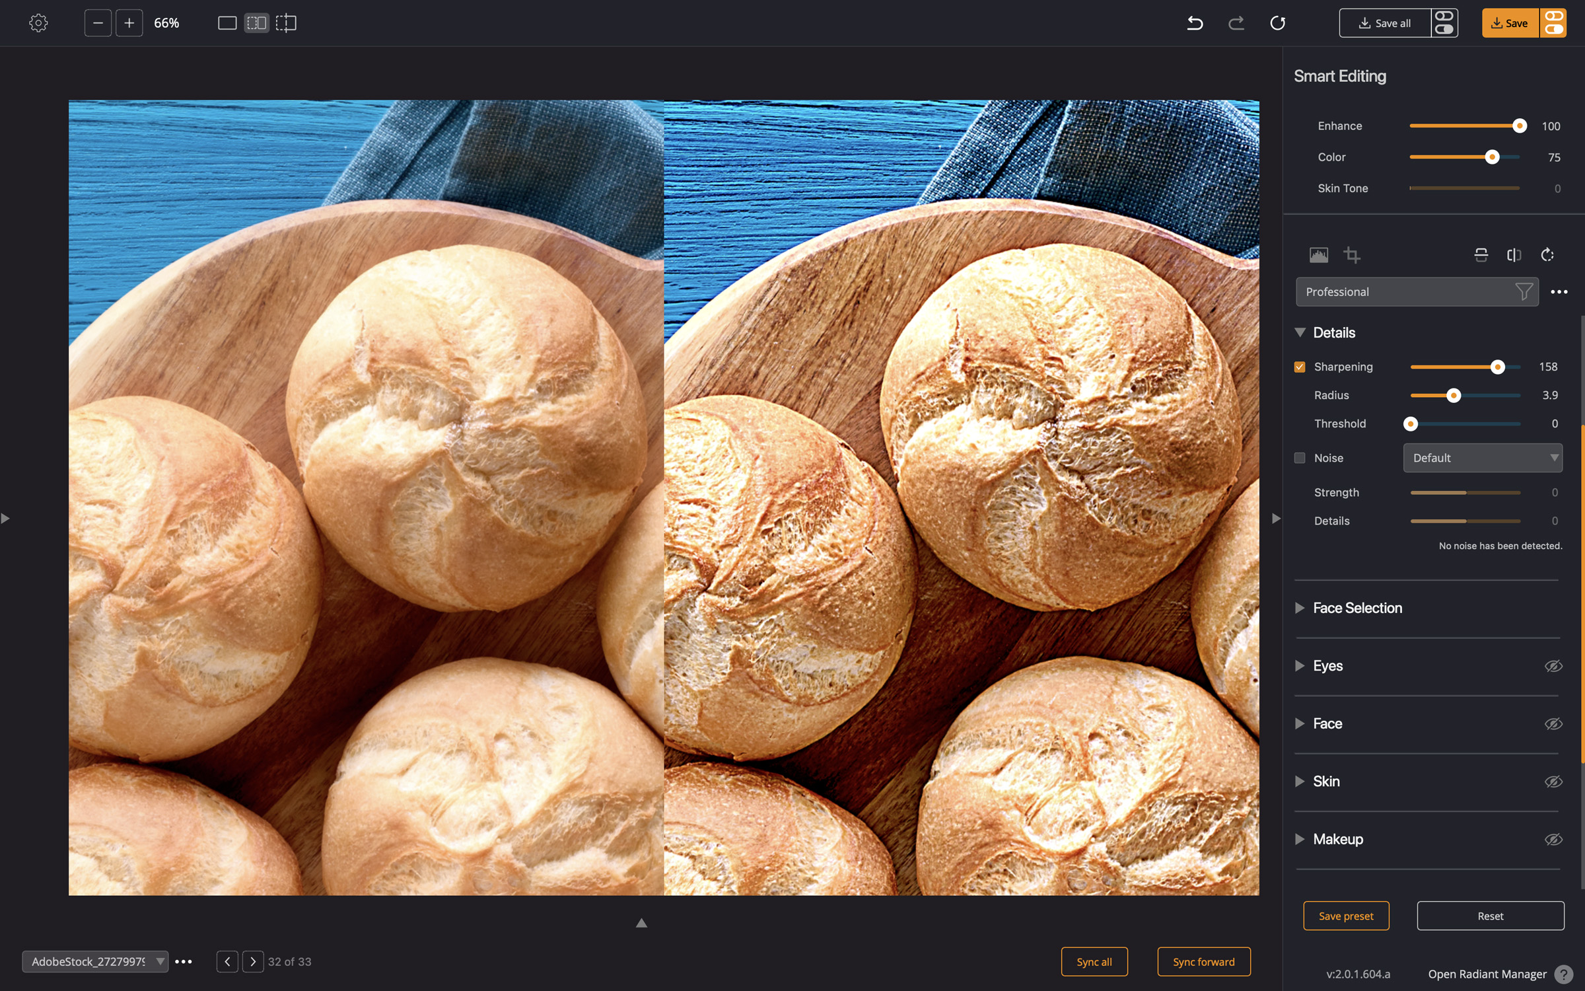
Task: Open the AdobeStock file name dropdown
Action: pyautogui.click(x=95, y=962)
